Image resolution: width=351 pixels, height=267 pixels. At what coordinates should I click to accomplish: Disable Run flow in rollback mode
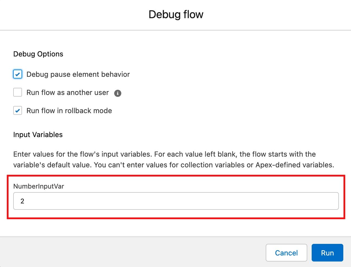pyautogui.click(x=17, y=110)
